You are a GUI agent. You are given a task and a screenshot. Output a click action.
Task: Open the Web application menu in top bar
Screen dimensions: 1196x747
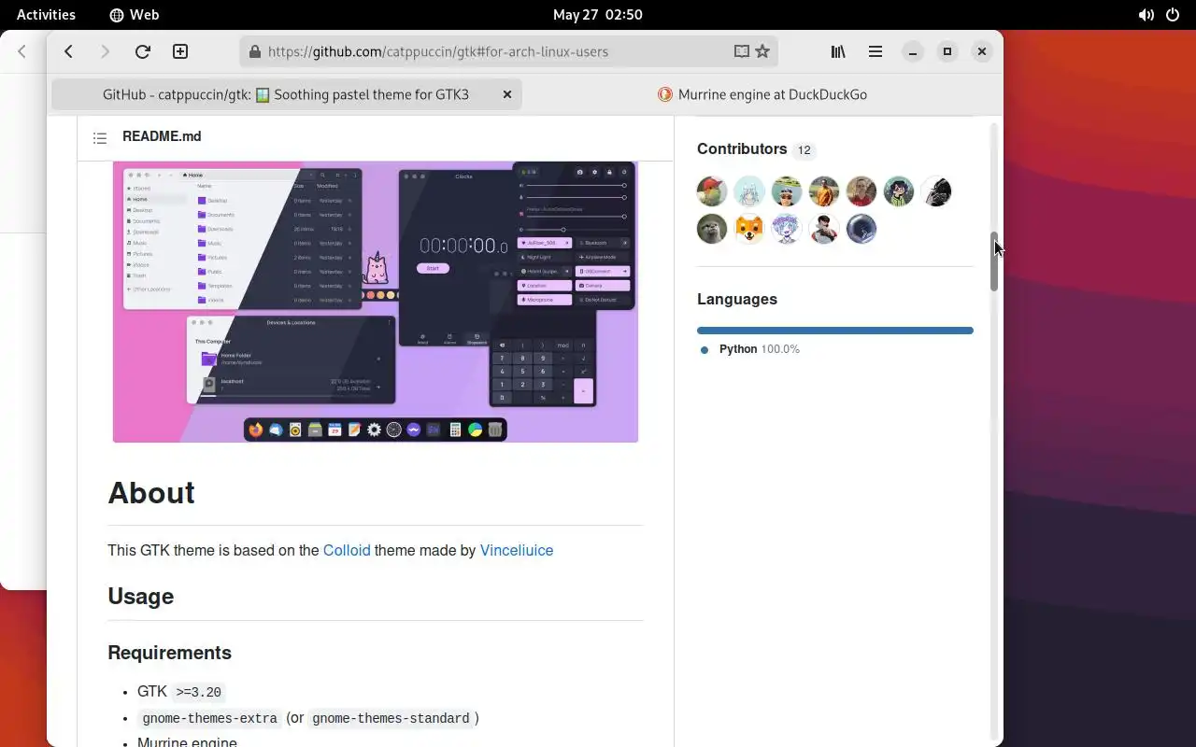[134, 14]
